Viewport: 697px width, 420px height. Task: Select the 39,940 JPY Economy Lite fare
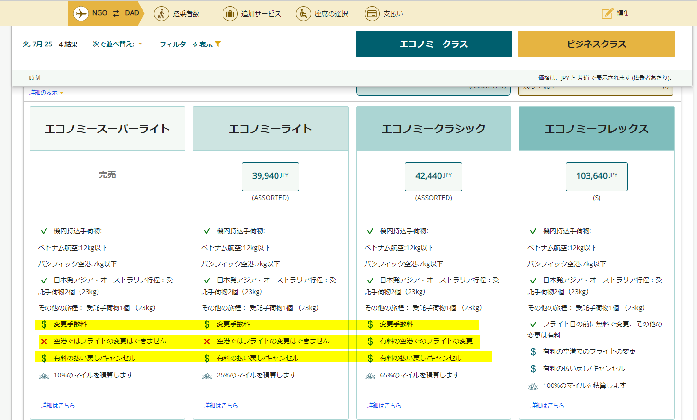270,176
